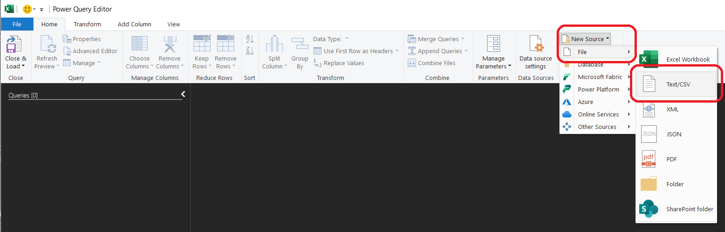Open Quick Access Toolbar customize arrow
725x232 pixels.
tap(41, 9)
